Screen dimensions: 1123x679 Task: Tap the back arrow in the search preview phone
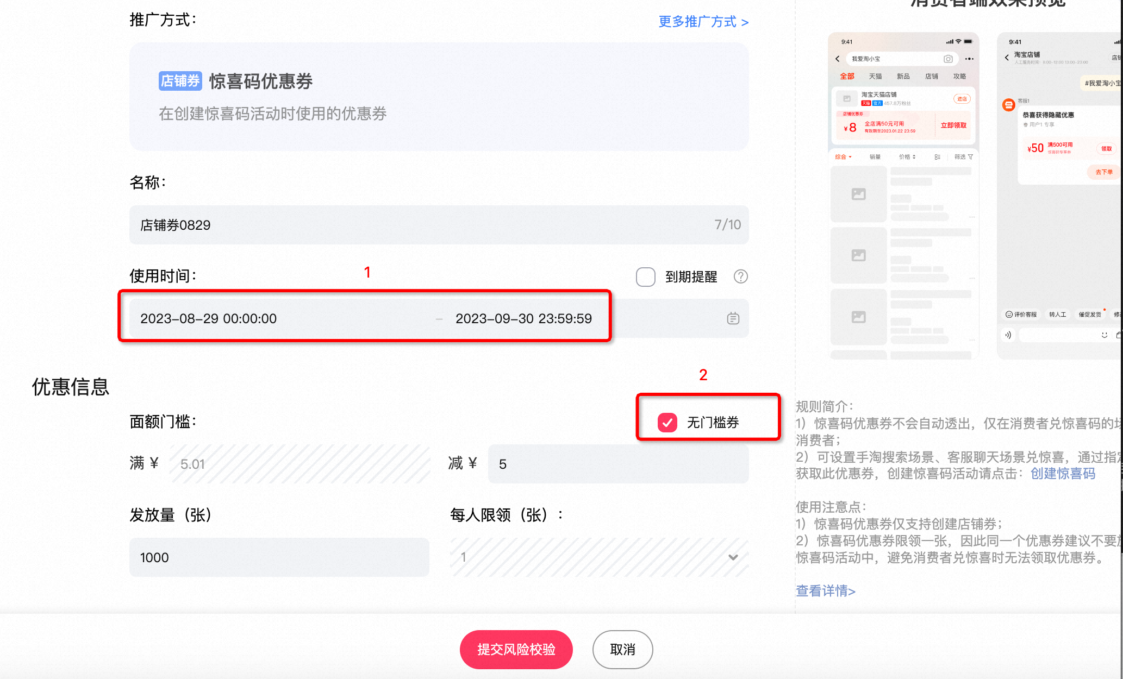[x=838, y=59]
